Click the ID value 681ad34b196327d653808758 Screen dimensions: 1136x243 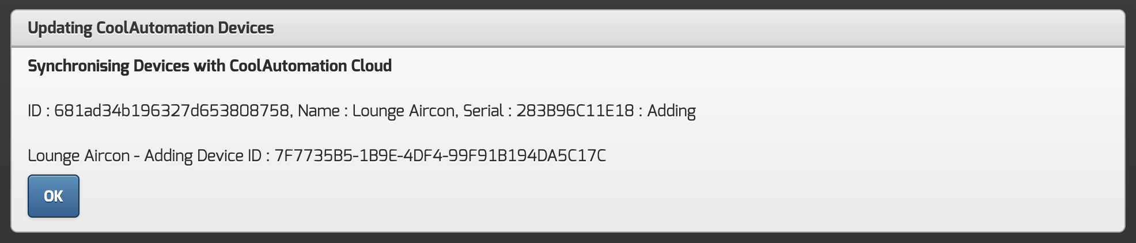(x=171, y=111)
